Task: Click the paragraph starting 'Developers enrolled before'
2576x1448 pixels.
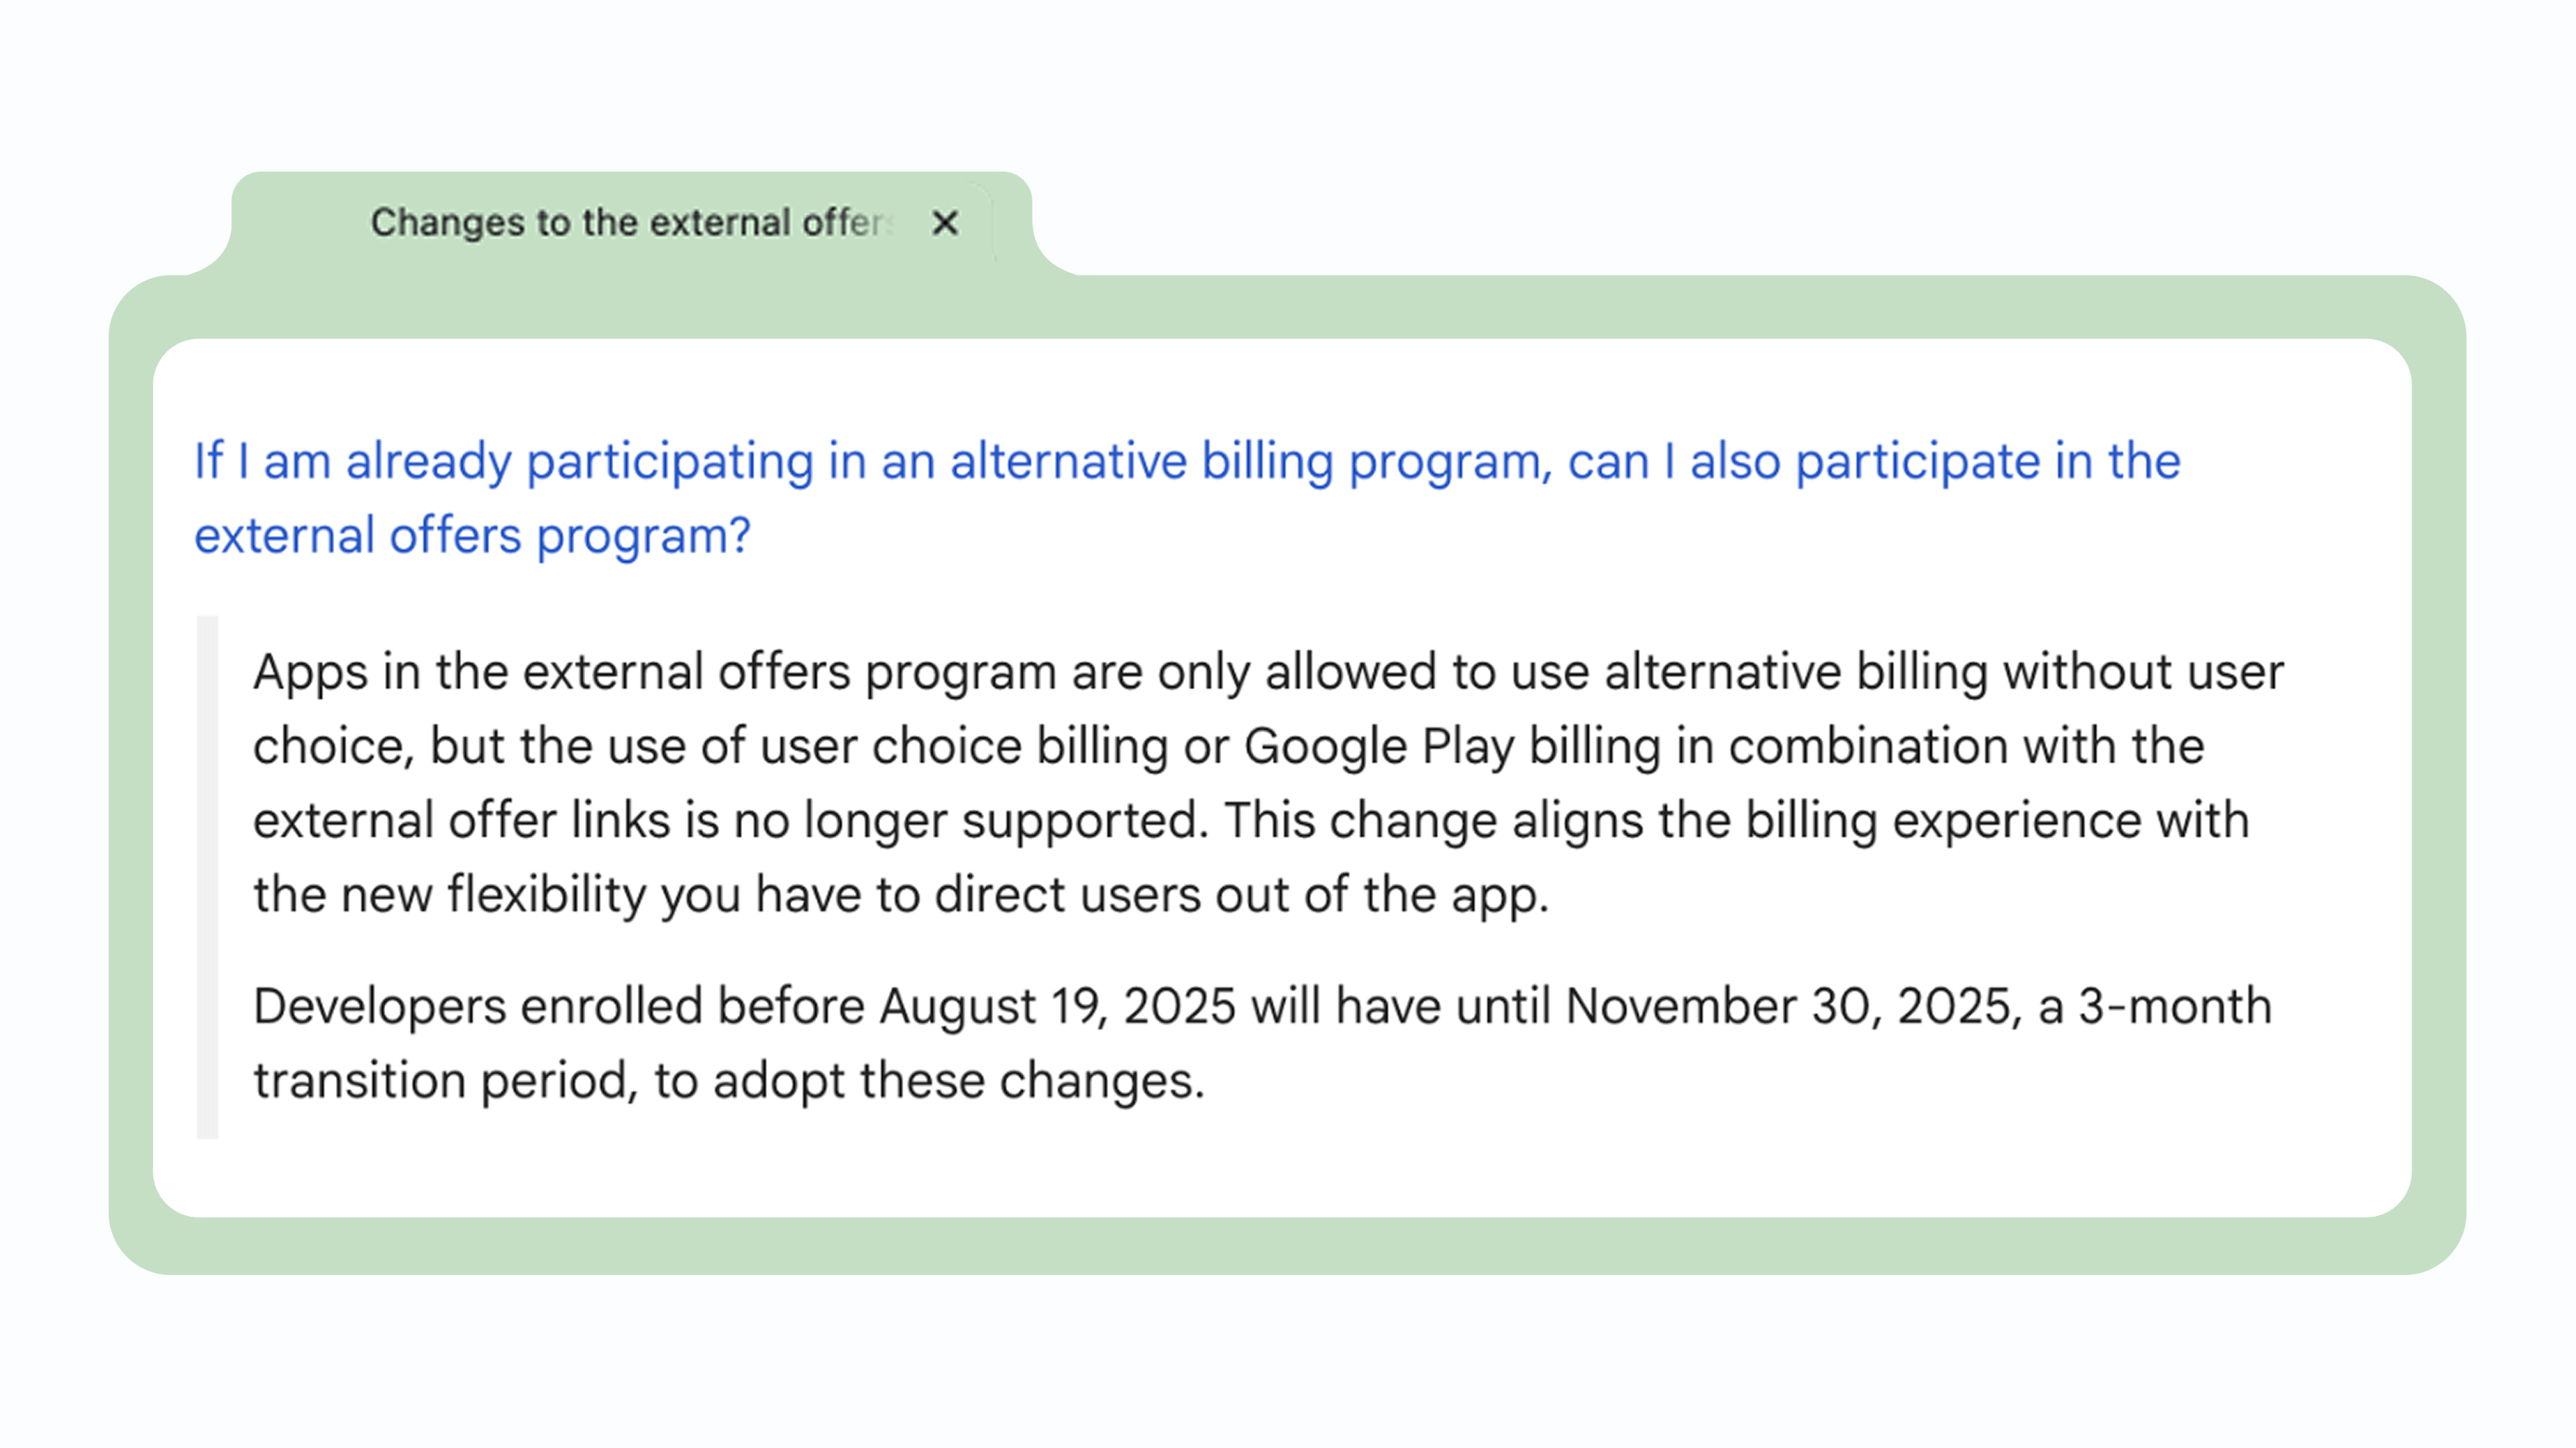Action: coord(1262,1043)
